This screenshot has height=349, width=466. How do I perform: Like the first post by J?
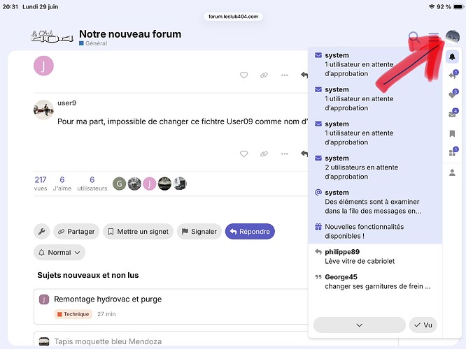click(x=243, y=75)
